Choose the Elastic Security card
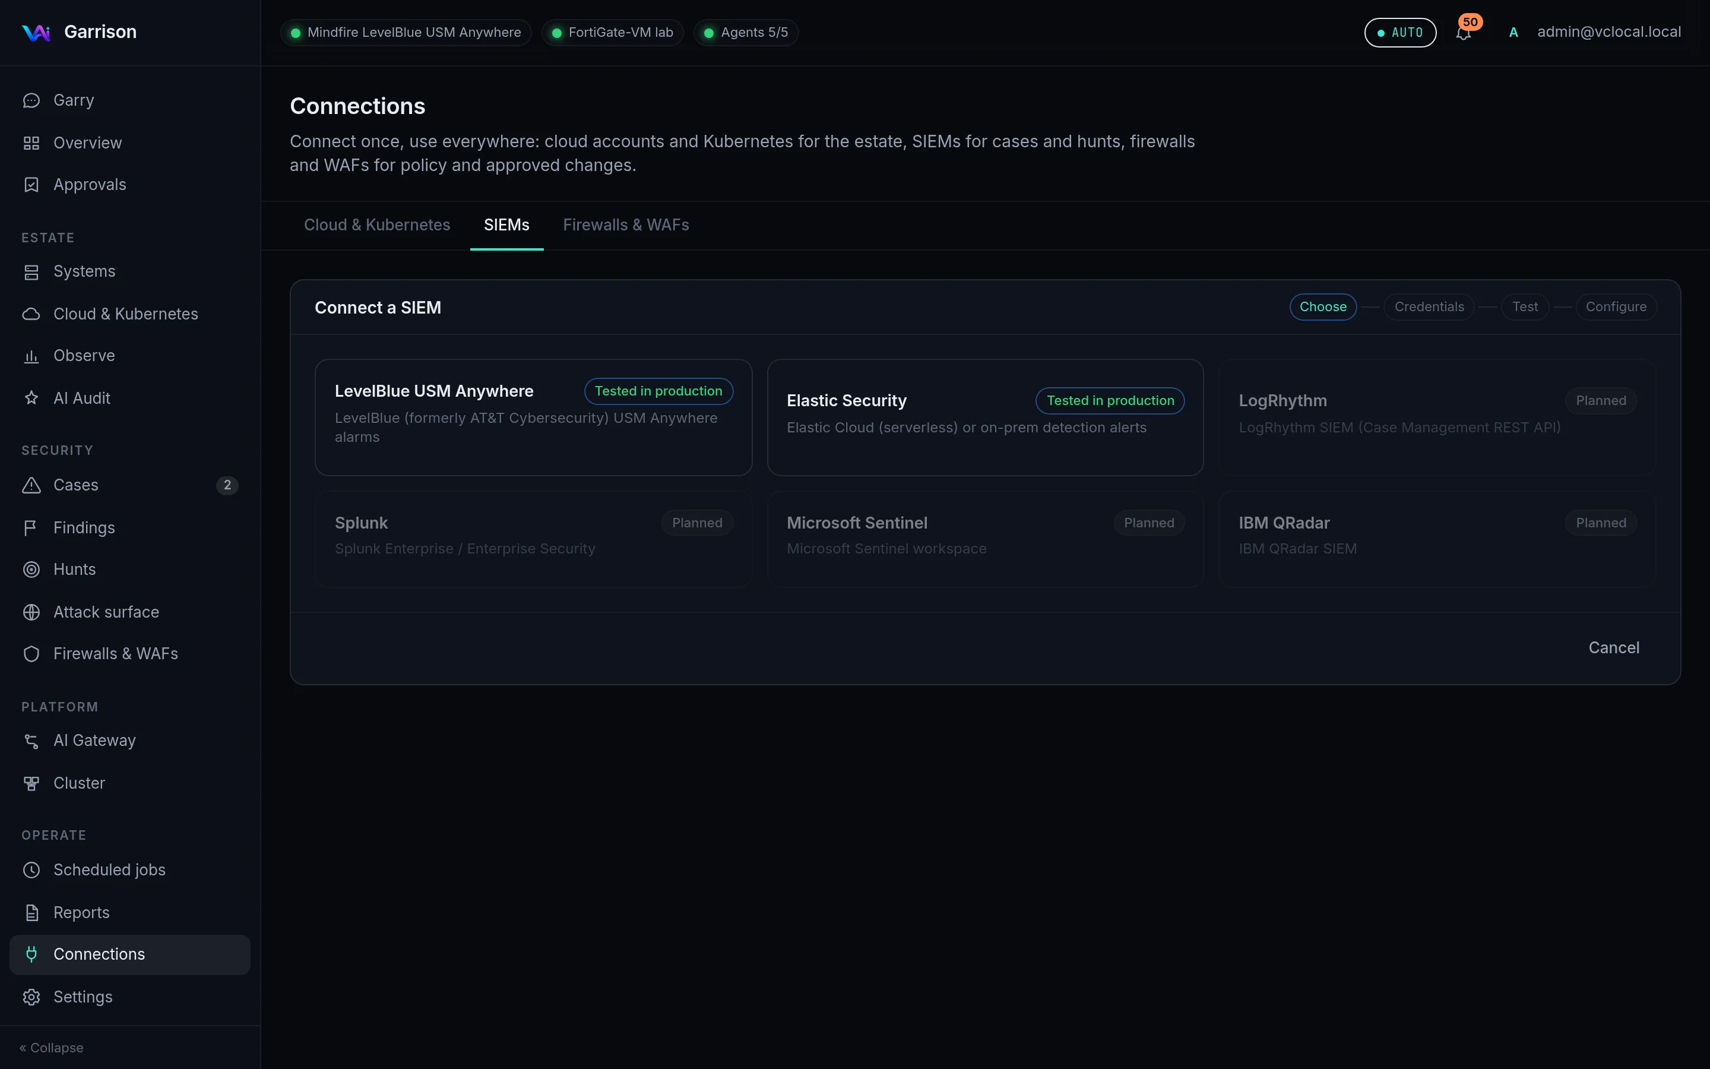Viewport: 1710px width, 1069px height. [985, 417]
